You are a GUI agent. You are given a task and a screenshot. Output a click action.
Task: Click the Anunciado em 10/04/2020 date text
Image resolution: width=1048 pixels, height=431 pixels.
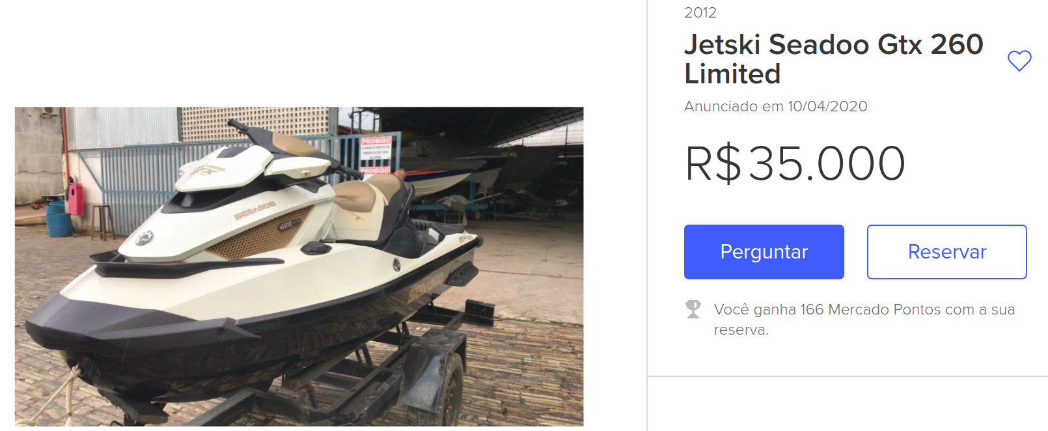[776, 106]
